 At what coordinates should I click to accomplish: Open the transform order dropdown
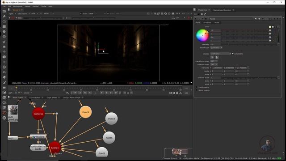click(214, 61)
